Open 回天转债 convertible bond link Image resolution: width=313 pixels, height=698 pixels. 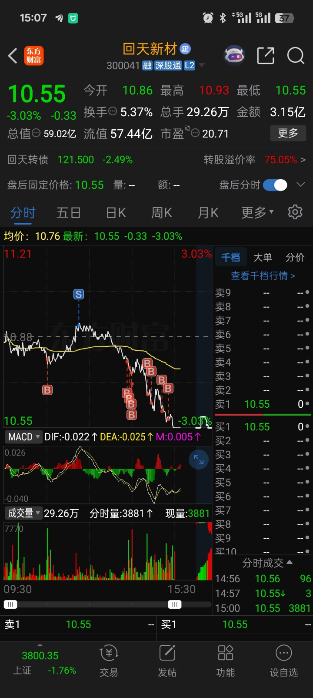[x=70, y=160]
